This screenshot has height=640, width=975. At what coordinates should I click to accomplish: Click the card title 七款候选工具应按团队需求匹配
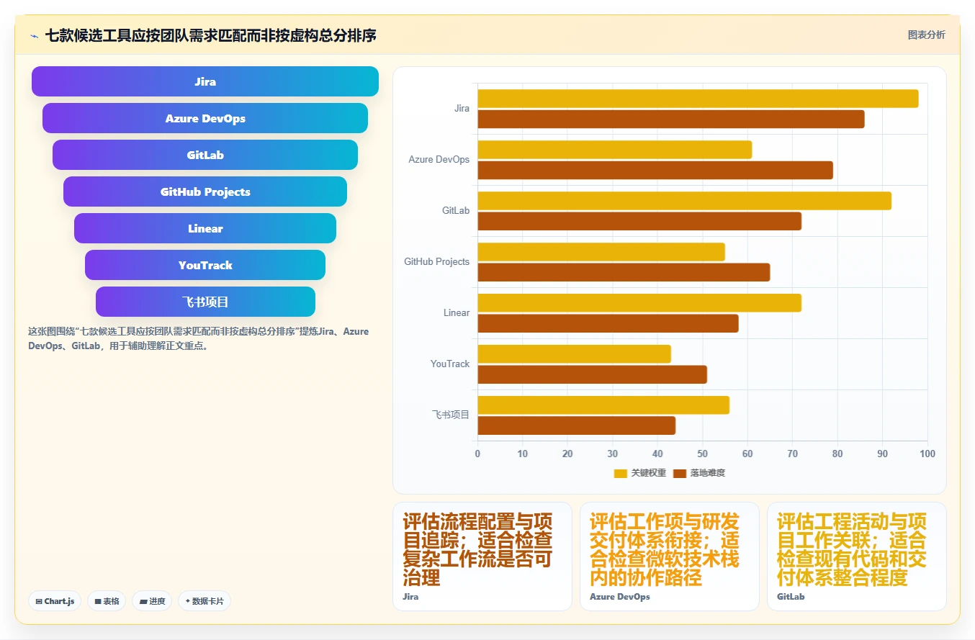pyautogui.click(x=210, y=35)
